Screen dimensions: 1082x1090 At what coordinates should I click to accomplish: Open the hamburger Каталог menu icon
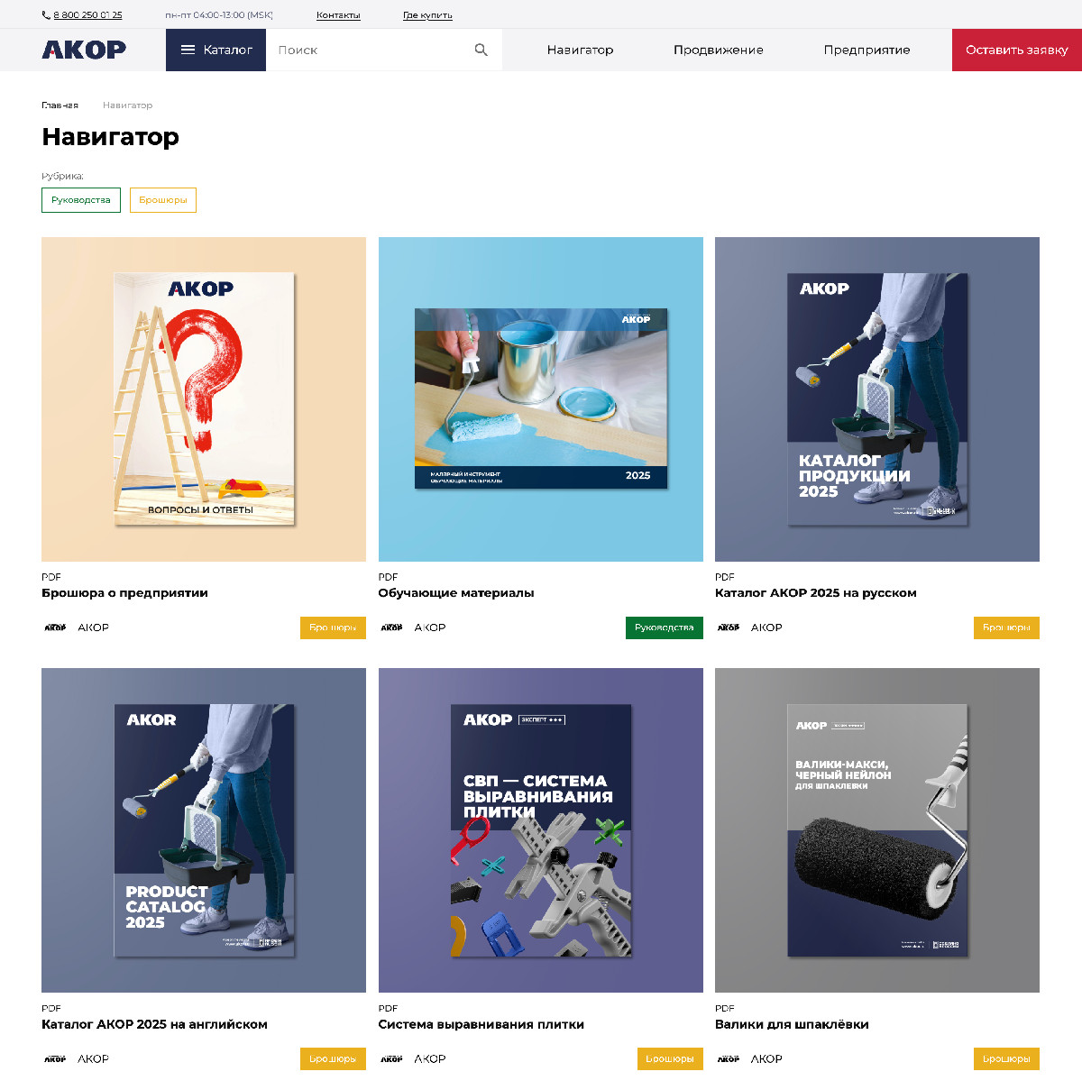188,50
